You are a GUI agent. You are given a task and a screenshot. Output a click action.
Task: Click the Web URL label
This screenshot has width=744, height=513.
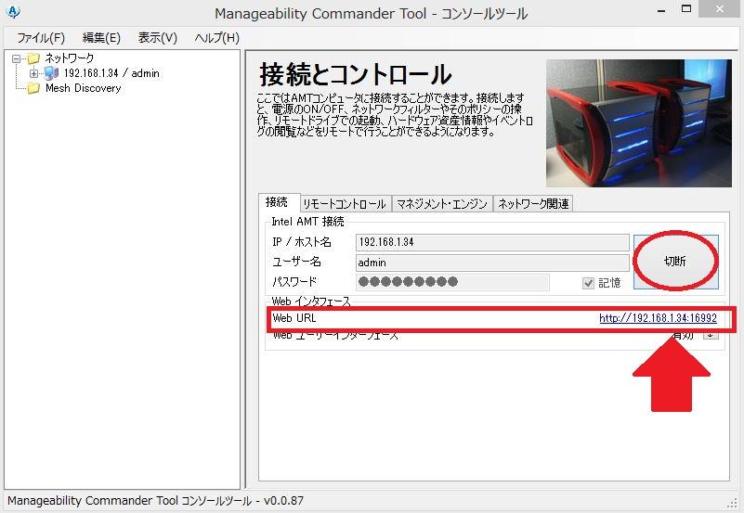294,318
